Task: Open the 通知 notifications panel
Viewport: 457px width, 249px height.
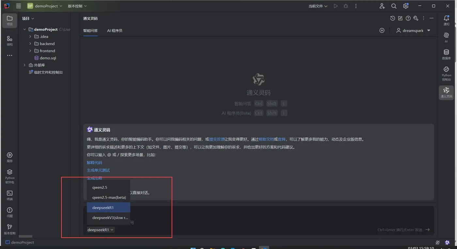Action: tap(446, 20)
